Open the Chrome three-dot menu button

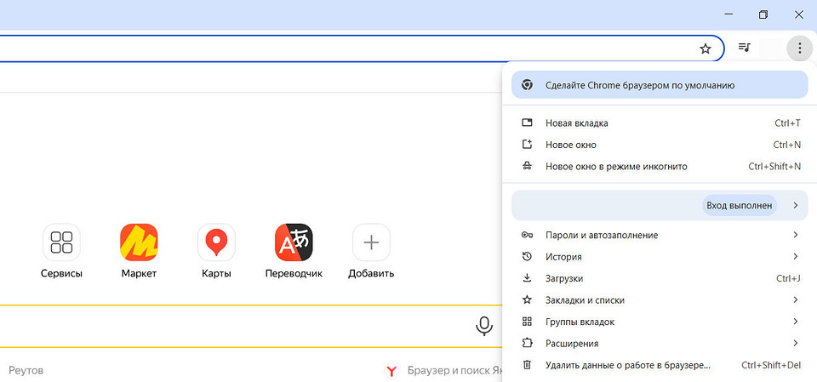coord(799,48)
